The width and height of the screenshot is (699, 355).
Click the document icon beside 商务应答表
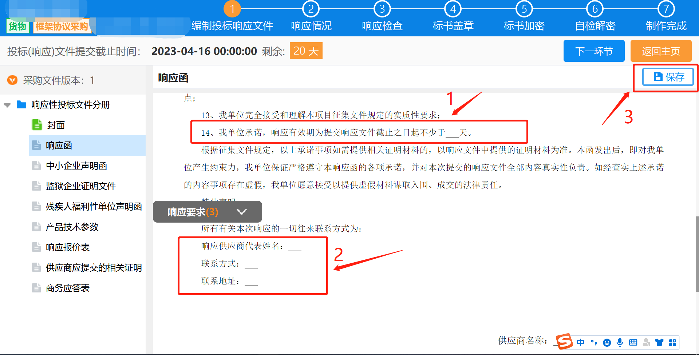pyautogui.click(x=36, y=288)
